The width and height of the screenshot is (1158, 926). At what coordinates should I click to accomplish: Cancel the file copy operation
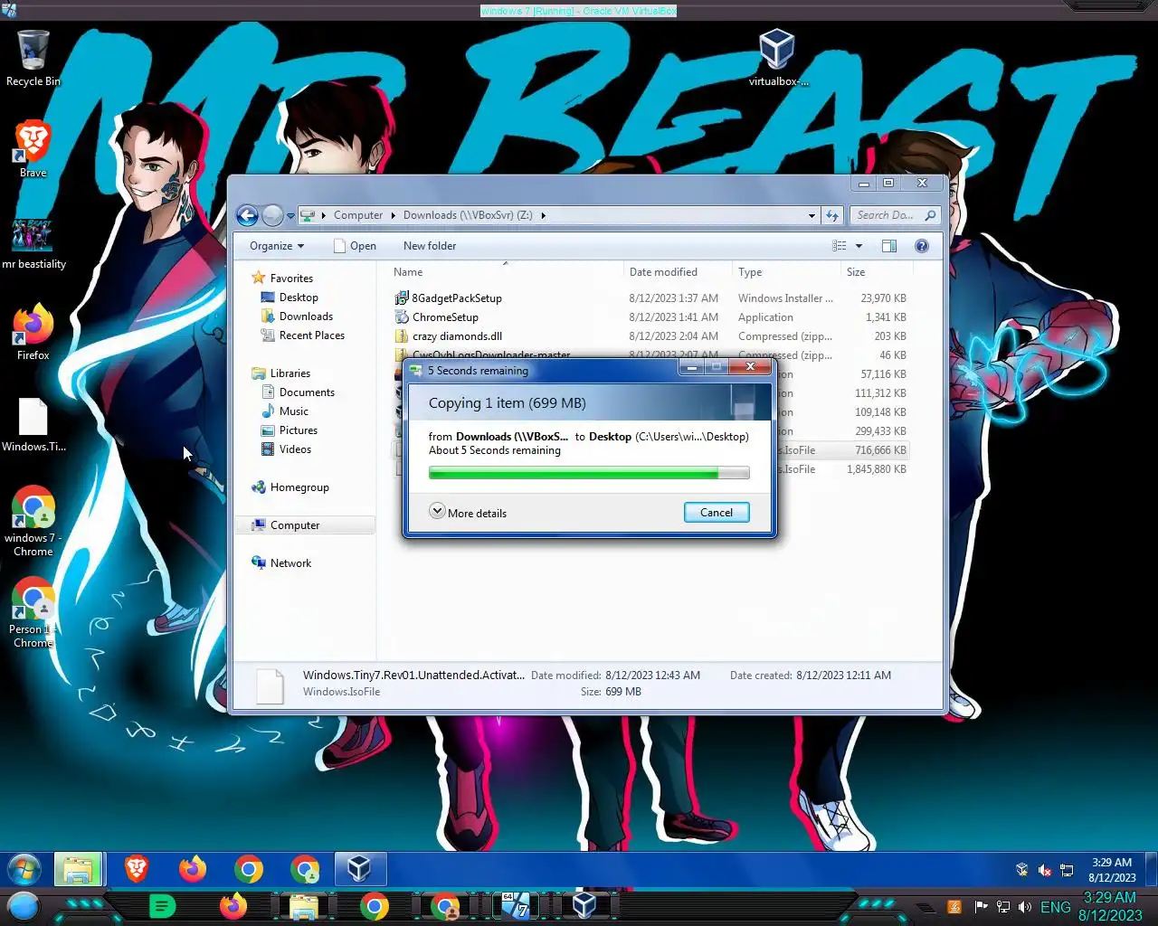(x=717, y=512)
